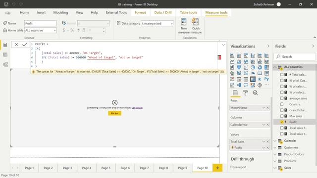Open the External Tools tab

pos(116,12)
